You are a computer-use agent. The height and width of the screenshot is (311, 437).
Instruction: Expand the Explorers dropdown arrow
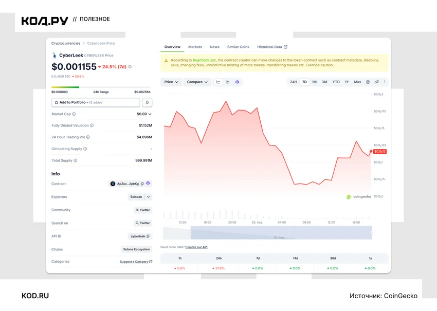149,197
